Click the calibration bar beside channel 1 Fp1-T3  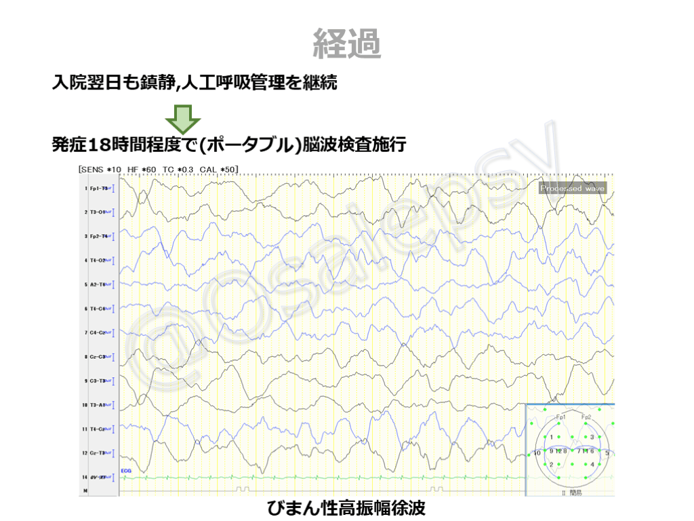pyautogui.click(x=114, y=188)
